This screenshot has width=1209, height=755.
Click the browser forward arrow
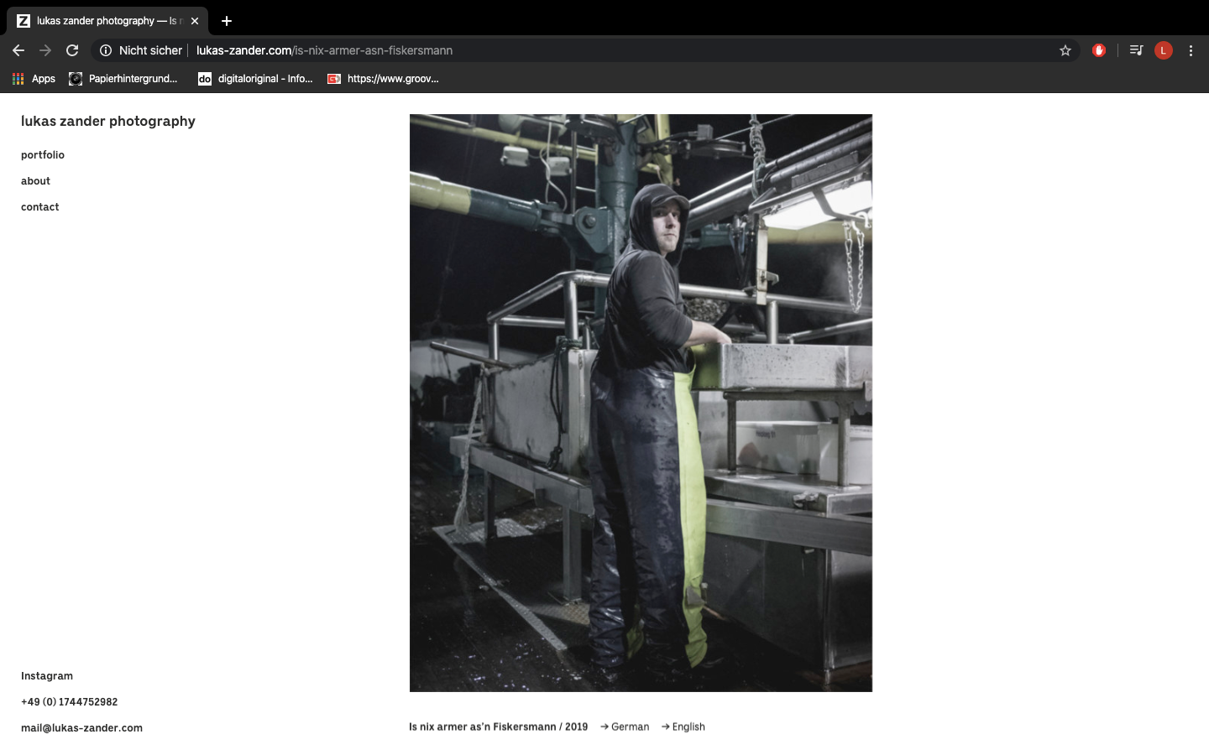[x=45, y=50]
